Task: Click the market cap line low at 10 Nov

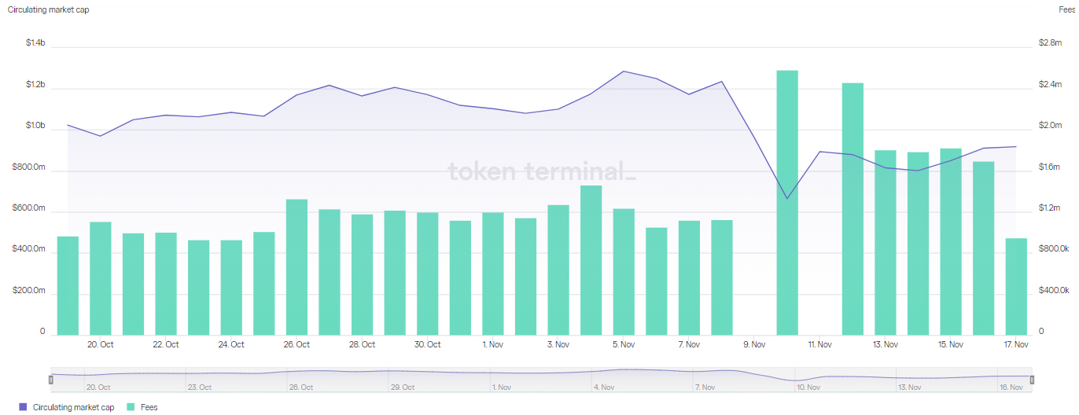Action: click(x=787, y=198)
